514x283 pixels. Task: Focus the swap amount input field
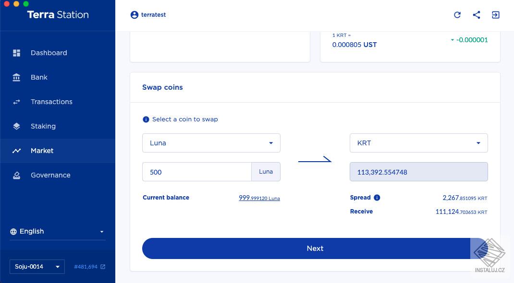pos(197,172)
